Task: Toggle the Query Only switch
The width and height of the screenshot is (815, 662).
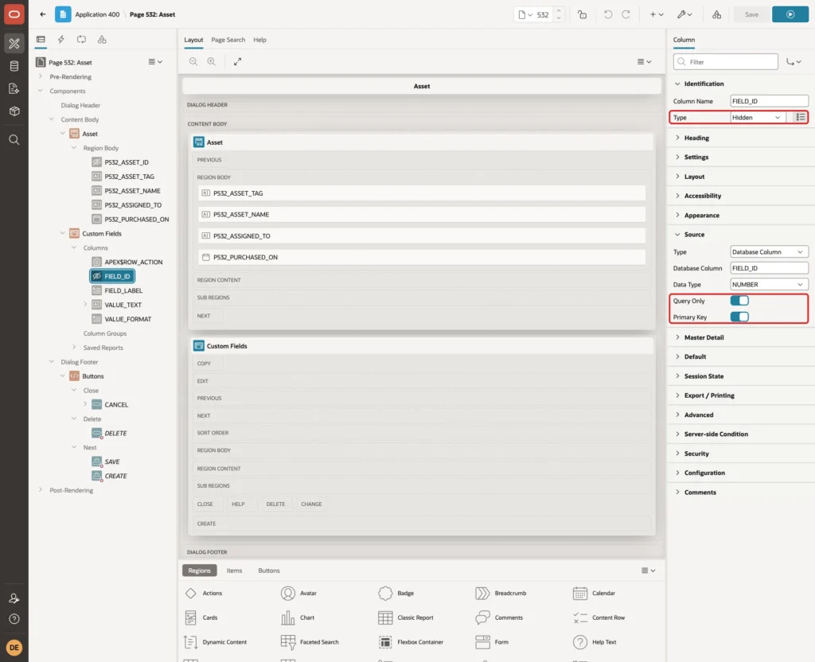Action: pyautogui.click(x=739, y=301)
